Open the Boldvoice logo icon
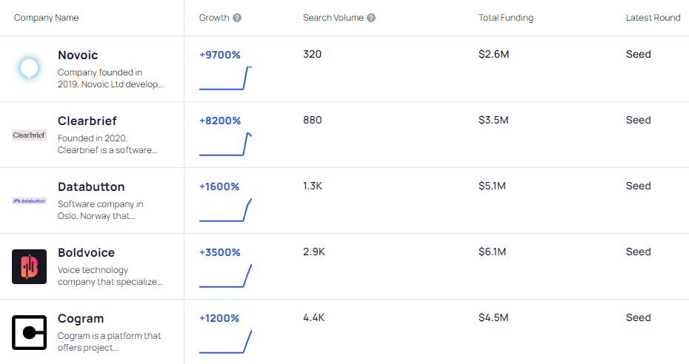The width and height of the screenshot is (689, 364). pos(29,266)
